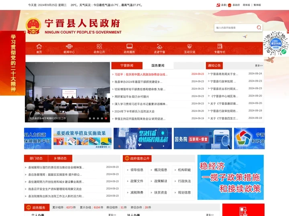Click the 减税降费 button
Screen dimensions: 289x216
(x=135, y=192)
